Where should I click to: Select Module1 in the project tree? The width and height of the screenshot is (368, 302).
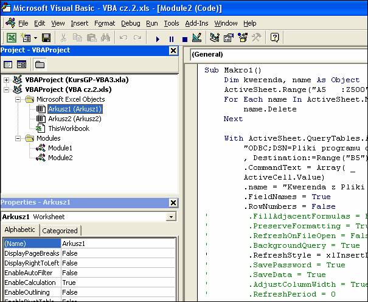[x=60, y=148]
